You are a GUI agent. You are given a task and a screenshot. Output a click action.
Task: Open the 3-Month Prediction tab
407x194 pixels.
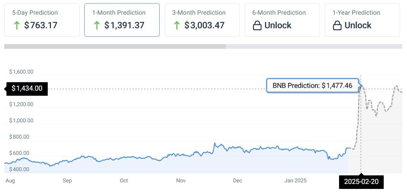(x=202, y=20)
